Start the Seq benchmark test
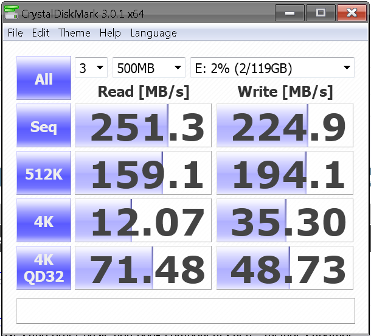The width and height of the screenshot is (371, 336). (44, 125)
